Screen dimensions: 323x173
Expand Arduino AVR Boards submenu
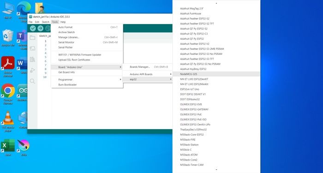pyautogui.click(x=148, y=74)
